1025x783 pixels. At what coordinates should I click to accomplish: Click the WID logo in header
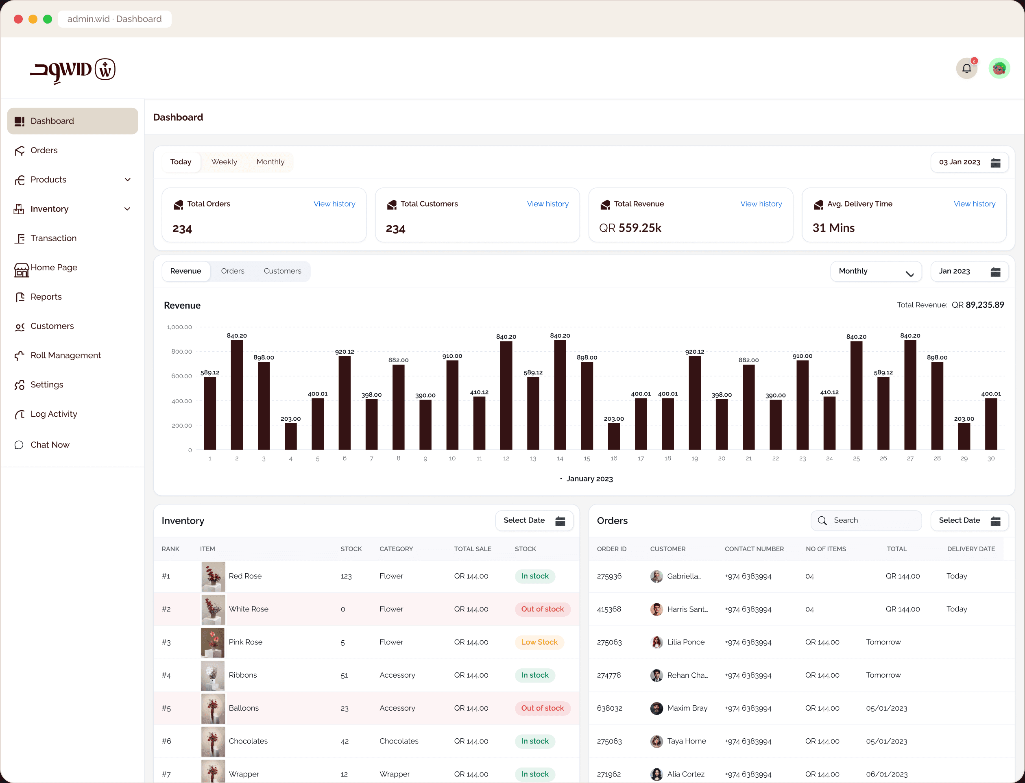point(72,70)
